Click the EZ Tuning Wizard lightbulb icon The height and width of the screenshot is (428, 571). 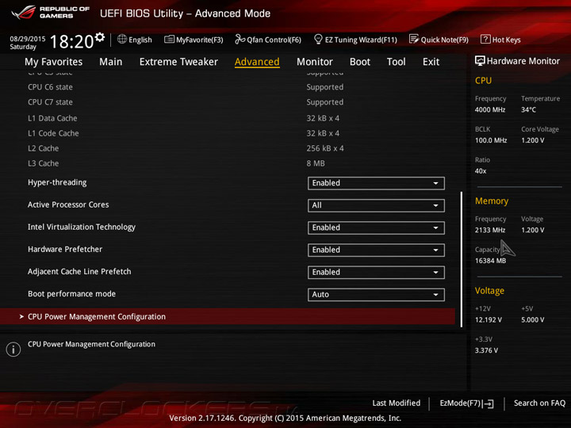point(318,39)
